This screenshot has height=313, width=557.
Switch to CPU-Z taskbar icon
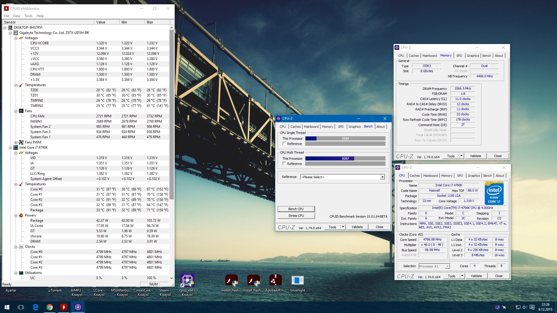tap(78, 307)
